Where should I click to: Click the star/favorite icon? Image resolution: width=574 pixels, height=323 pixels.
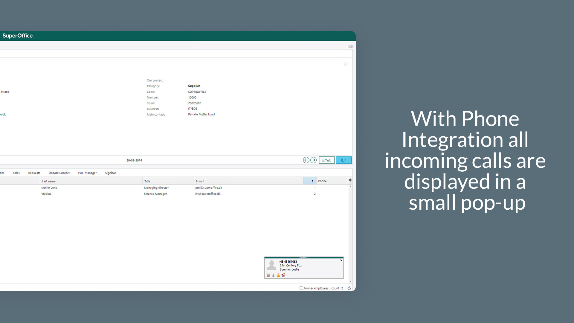pos(345,64)
